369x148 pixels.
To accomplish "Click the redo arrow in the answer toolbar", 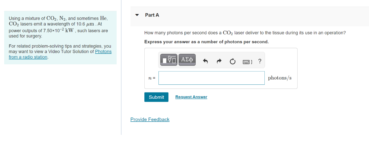I will [x=219, y=61].
